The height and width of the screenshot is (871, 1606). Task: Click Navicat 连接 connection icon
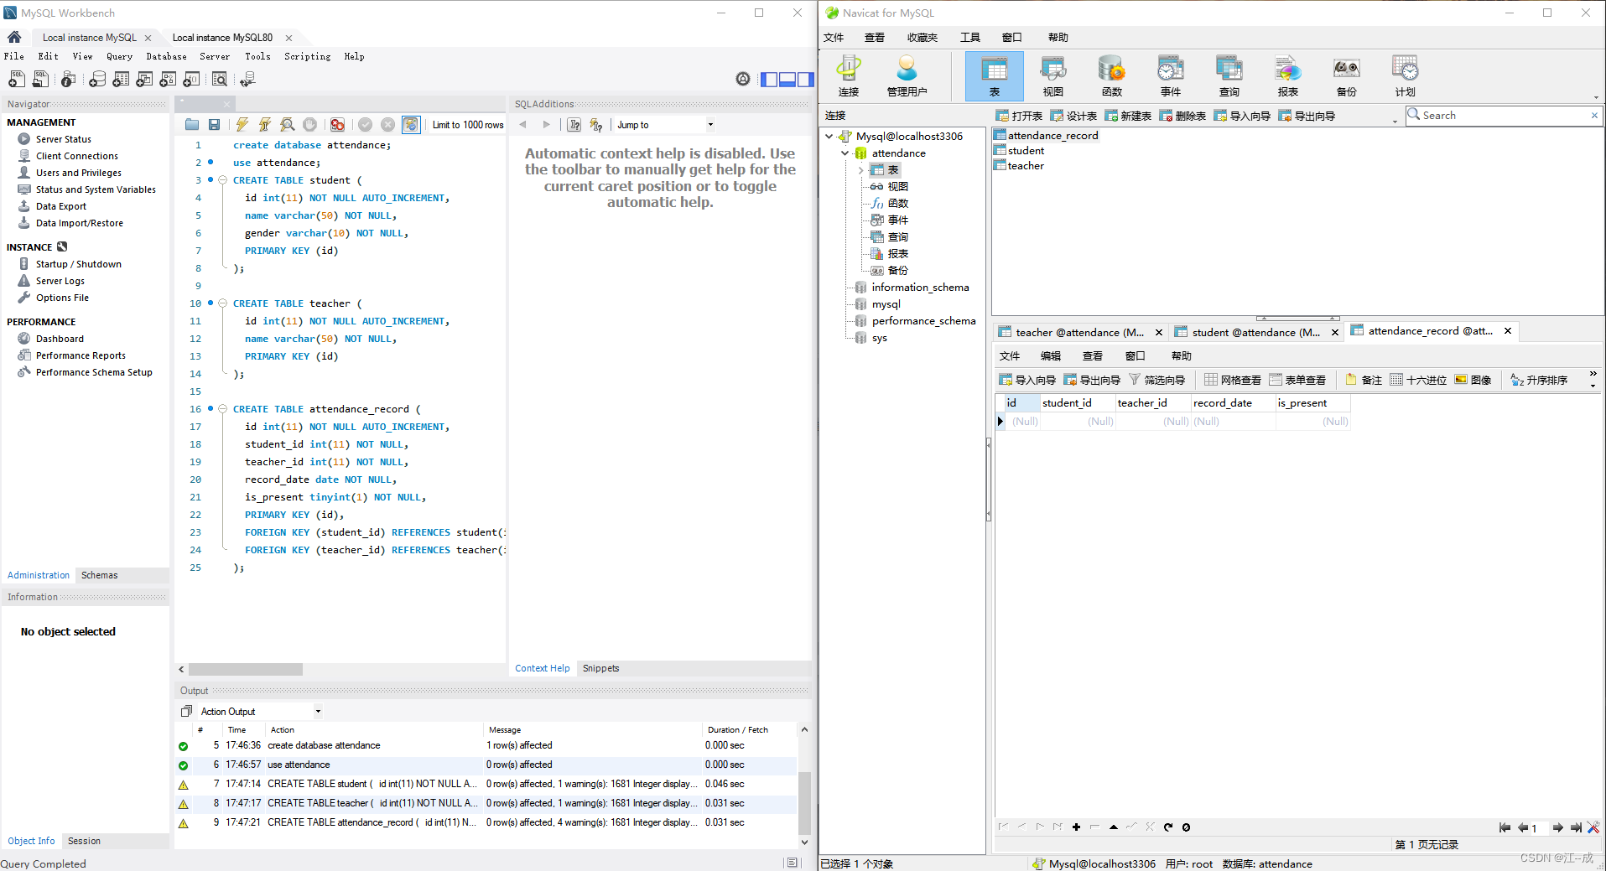[x=849, y=75]
